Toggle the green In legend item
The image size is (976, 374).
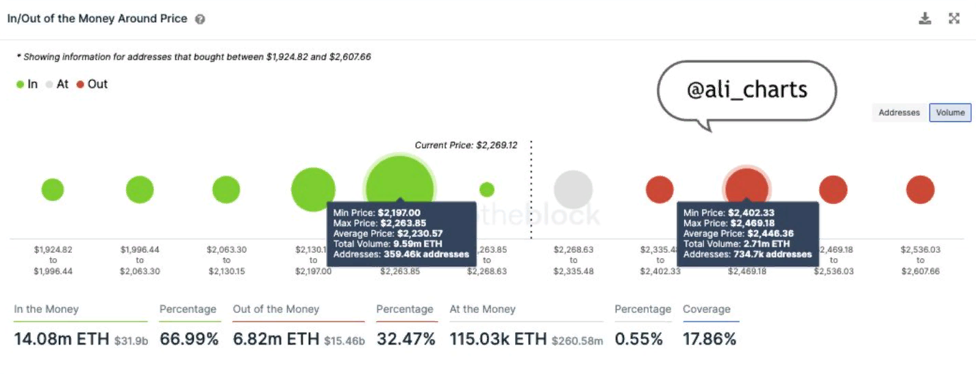click(27, 84)
